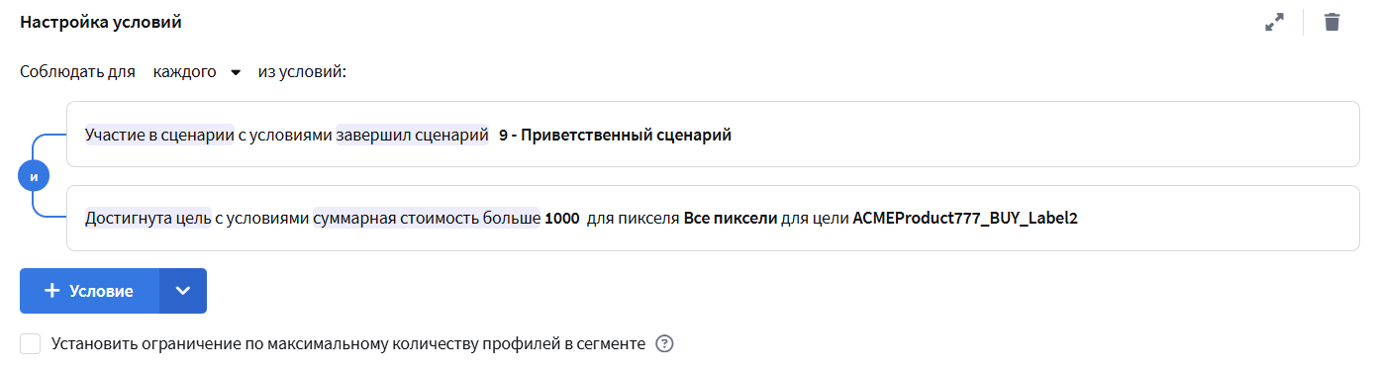Click the plus icon on Условие button
Image resolution: width=1376 pixels, height=373 pixels.
(53, 291)
